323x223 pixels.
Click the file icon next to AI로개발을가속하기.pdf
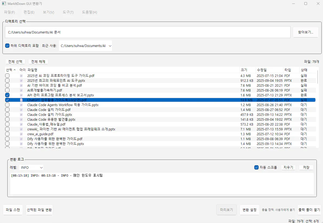point(21,90)
